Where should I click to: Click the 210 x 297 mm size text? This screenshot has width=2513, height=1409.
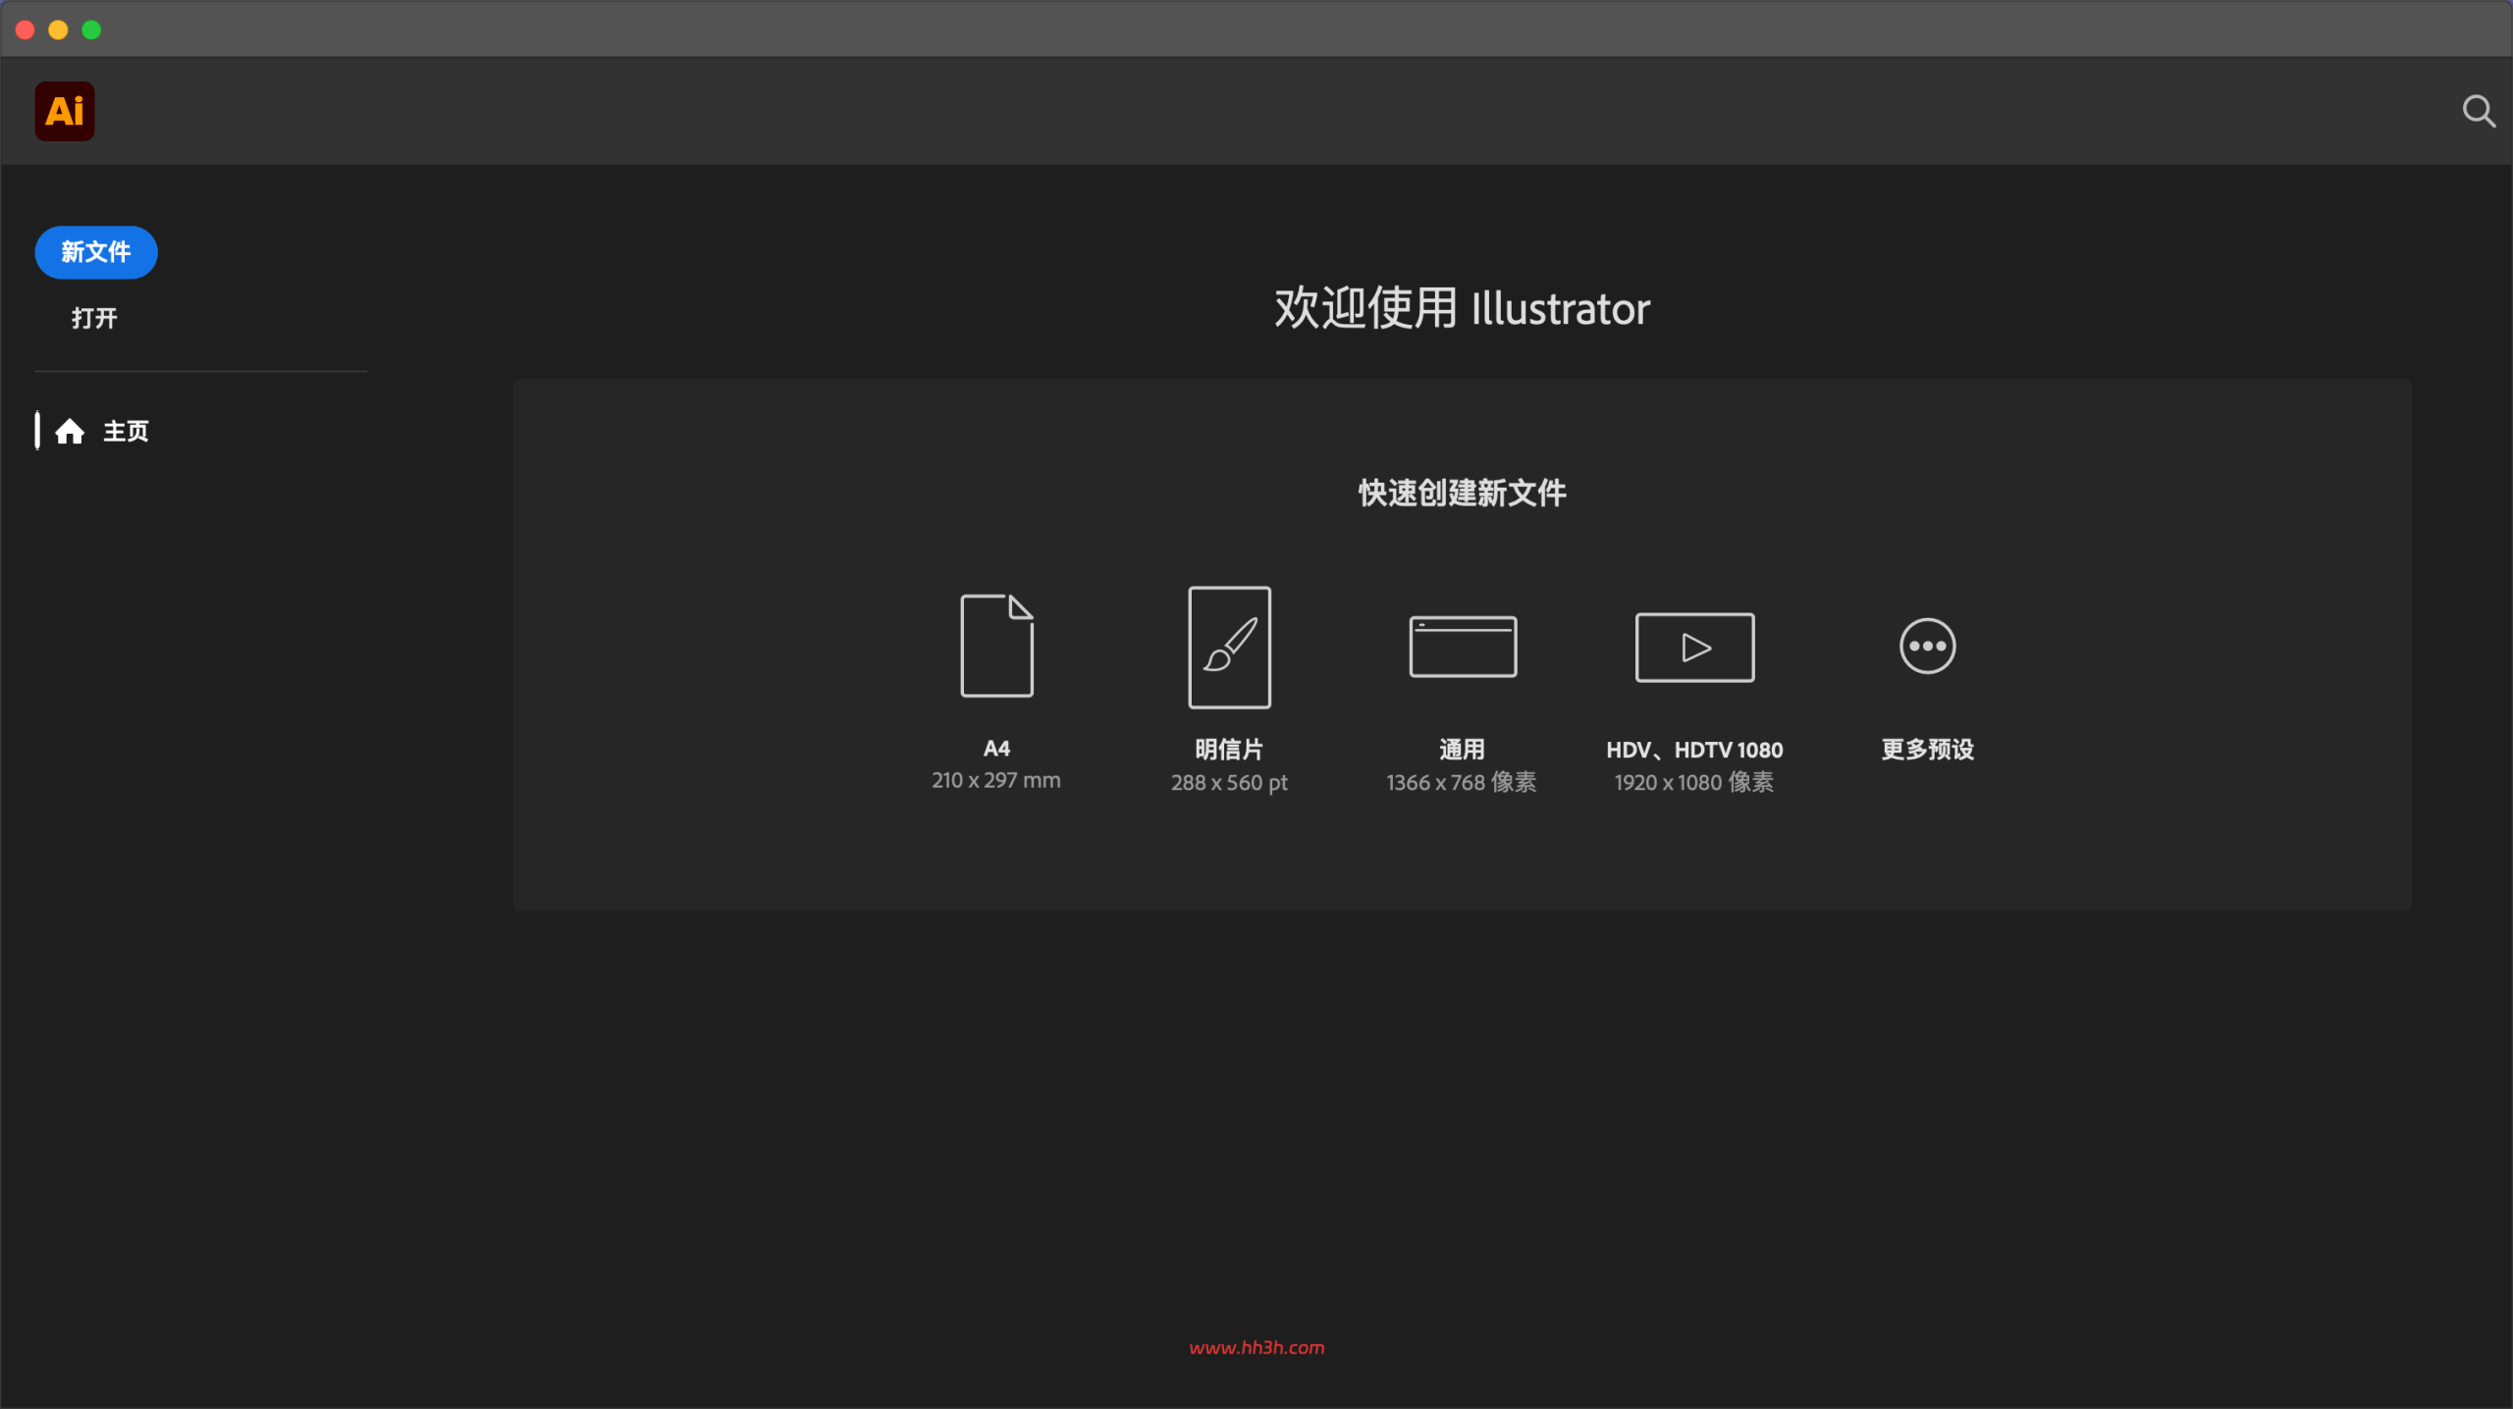pyautogui.click(x=996, y=780)
